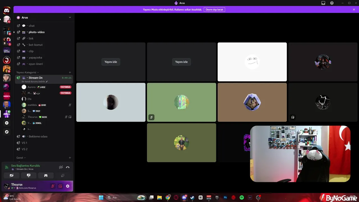
Task: Add channel to Yayıncı Kategorisi with plus
Action: pyautogui.click(x=70, y=72)
